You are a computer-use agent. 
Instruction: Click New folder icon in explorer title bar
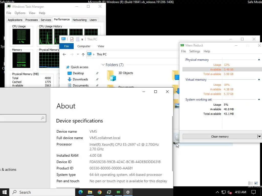coord(78,39)
